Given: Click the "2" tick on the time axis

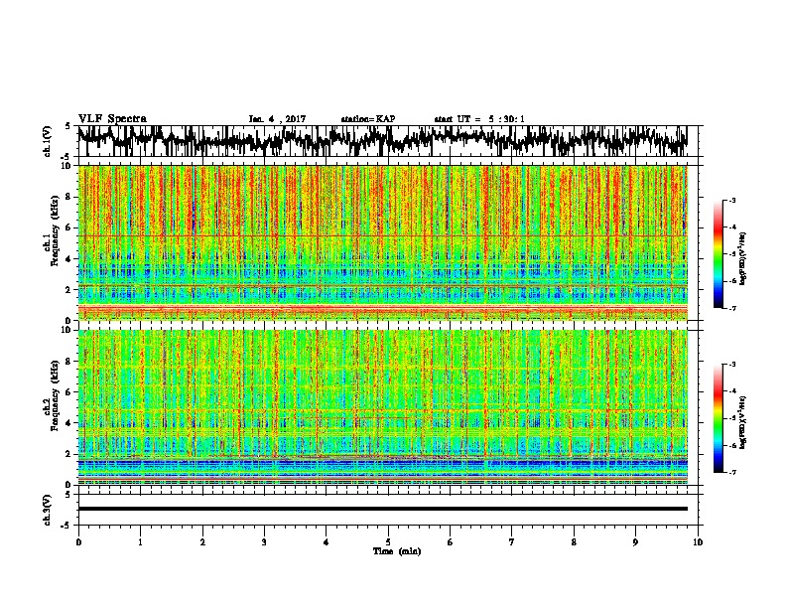Looking at the screenshot, I should coord(202,542).
